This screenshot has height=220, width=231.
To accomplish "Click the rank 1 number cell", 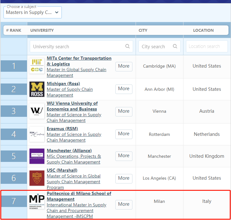I will 14,66.
